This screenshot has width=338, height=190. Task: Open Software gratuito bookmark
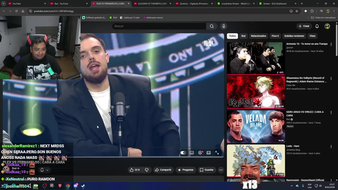click(x=94, y=18)
